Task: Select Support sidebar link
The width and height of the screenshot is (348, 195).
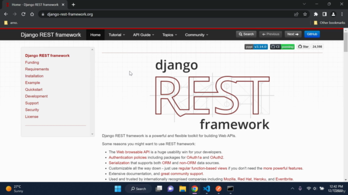Action: click(32, 103)
